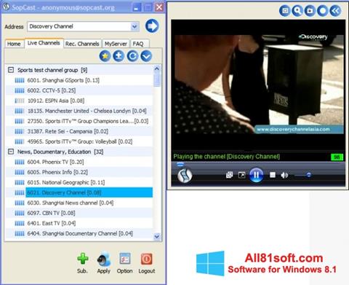Image resolution: width=349 pixels, height=285 pixels.
Task: Stop the video playback
Action: [x=273, y=175]
